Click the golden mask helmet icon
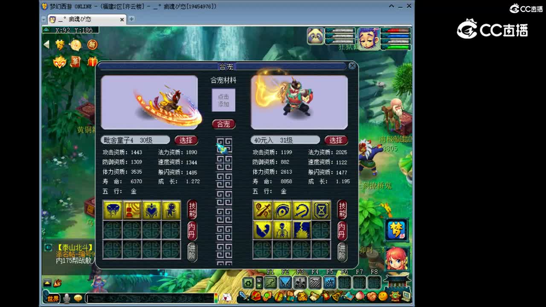The image size is (546, 307). pyautogui.click(x=60, y=62)
